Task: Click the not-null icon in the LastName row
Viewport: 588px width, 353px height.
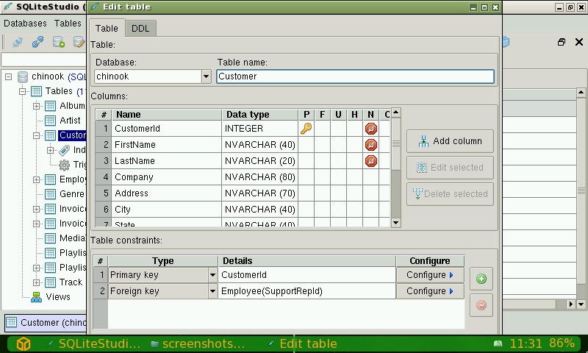Action: click(x=371, y=161)
